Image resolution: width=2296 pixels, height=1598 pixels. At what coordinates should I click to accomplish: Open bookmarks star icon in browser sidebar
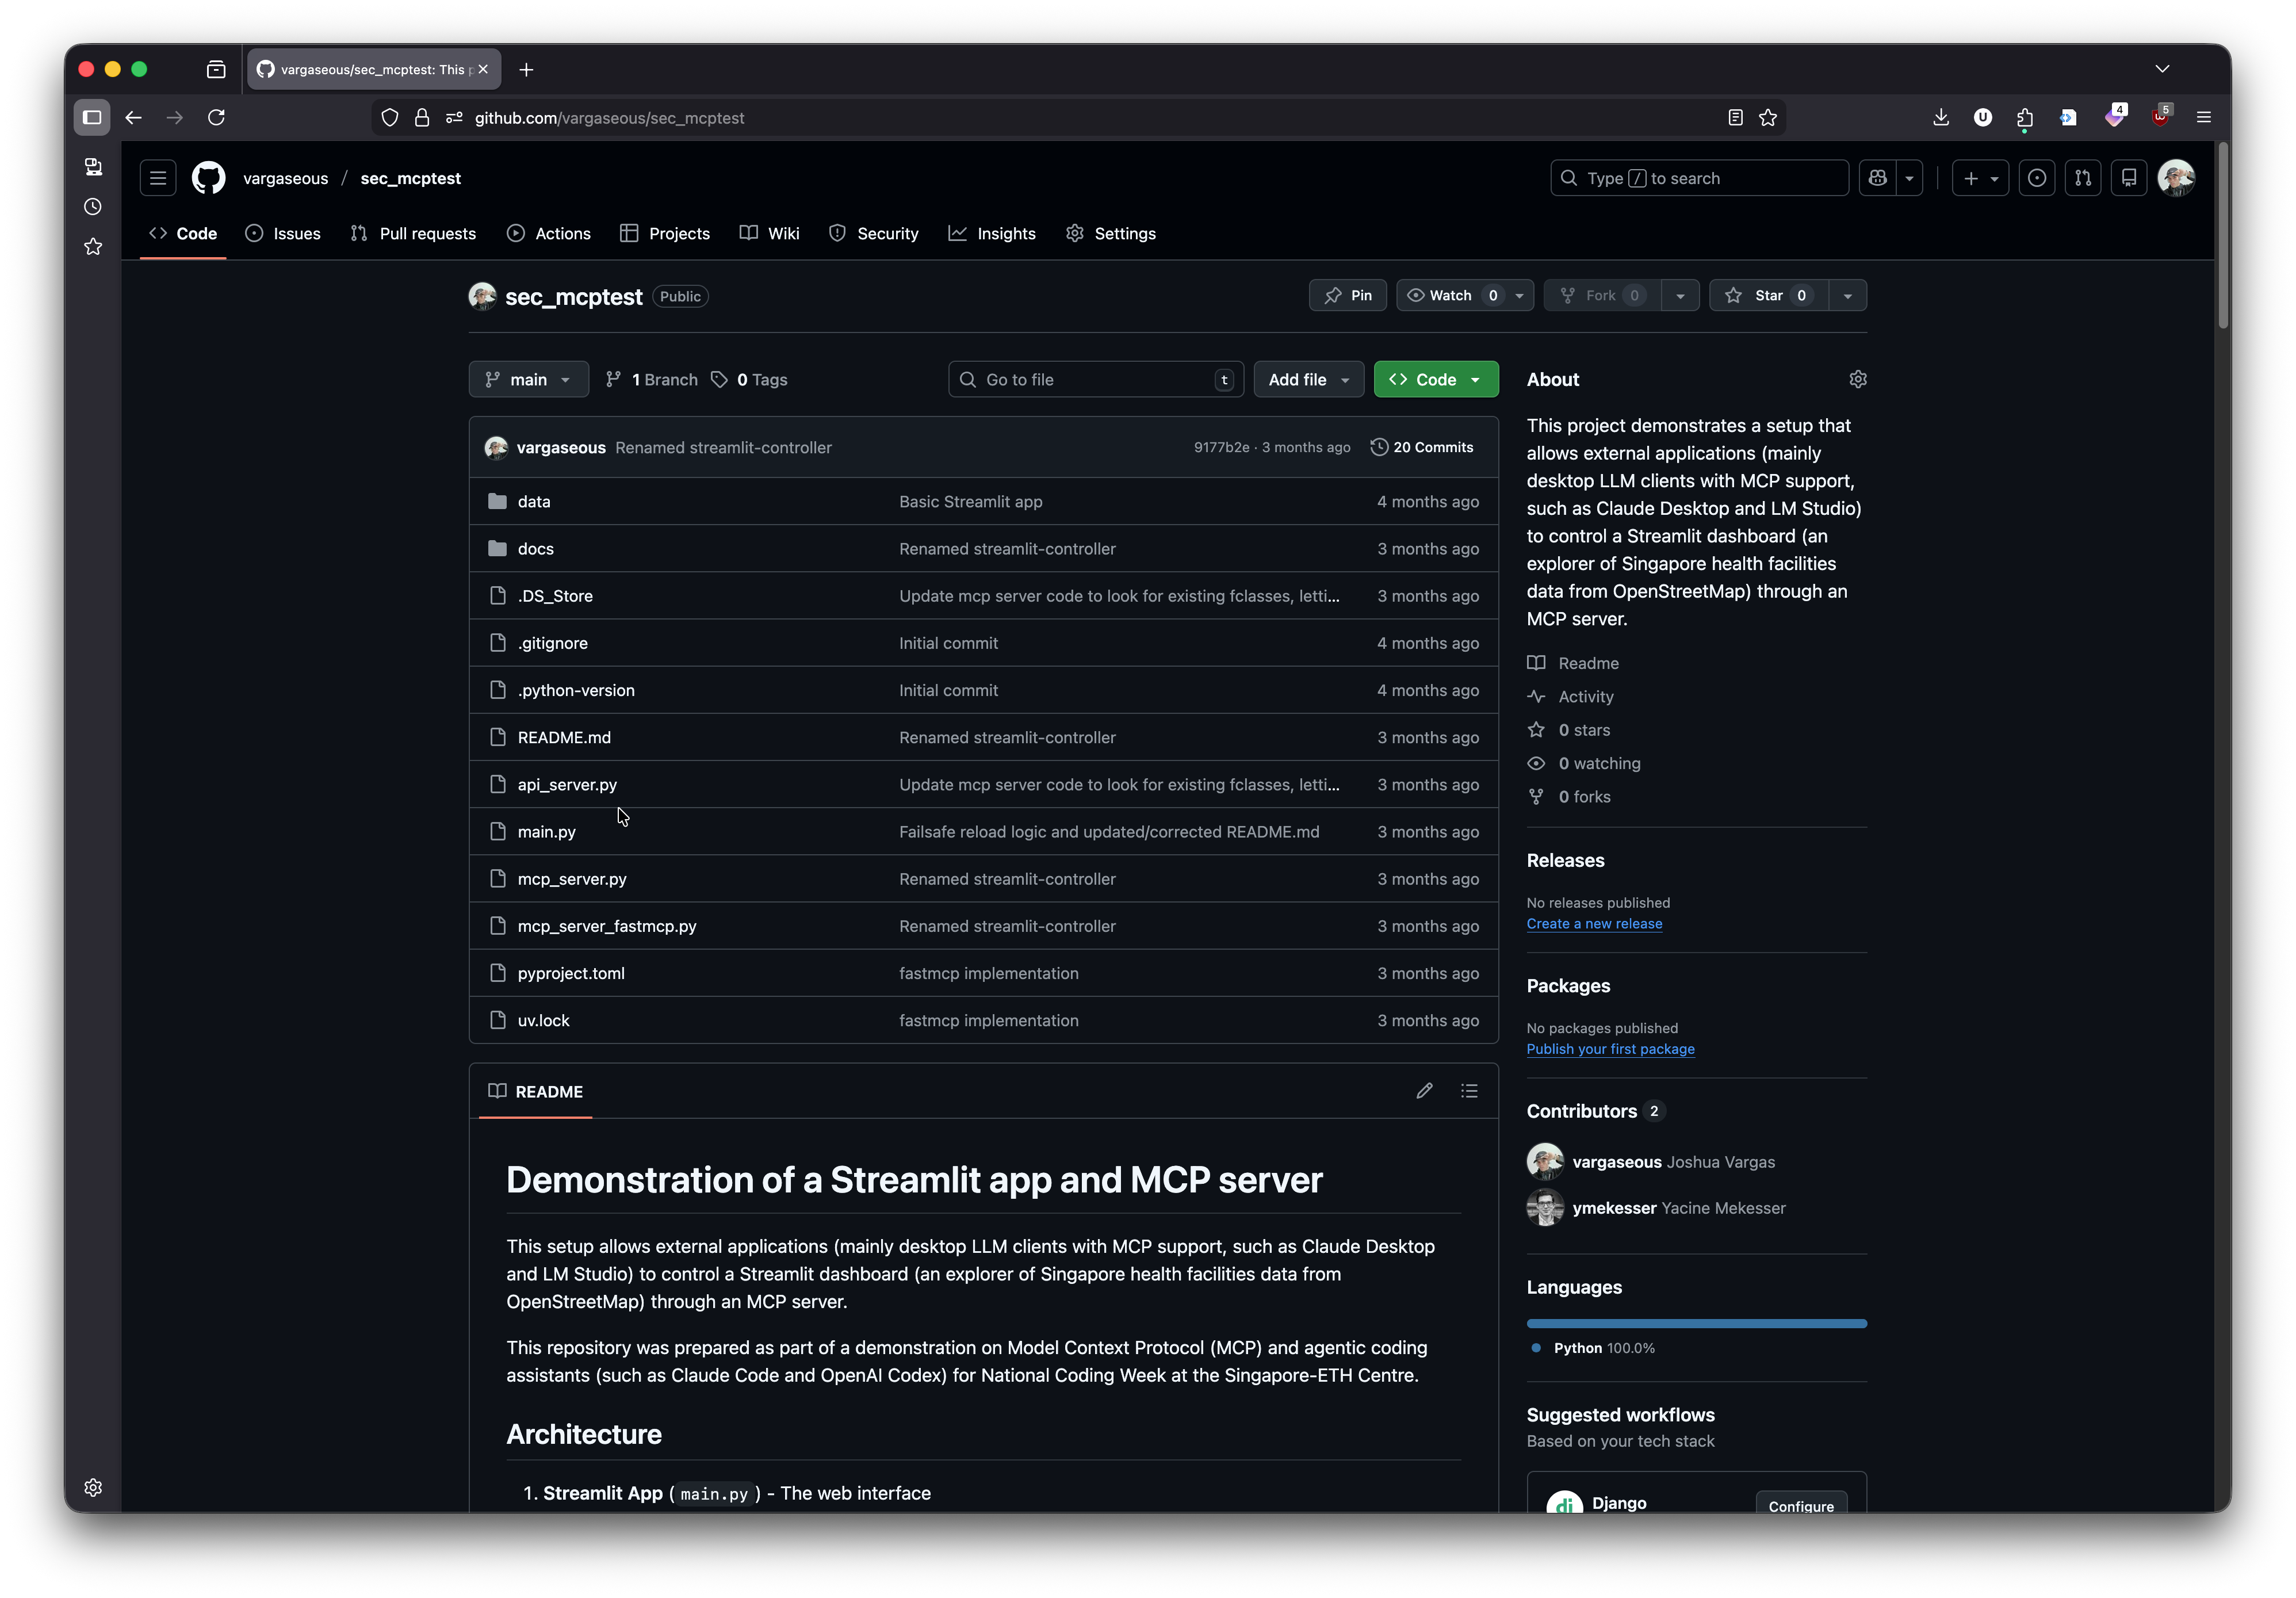(93, 247)
